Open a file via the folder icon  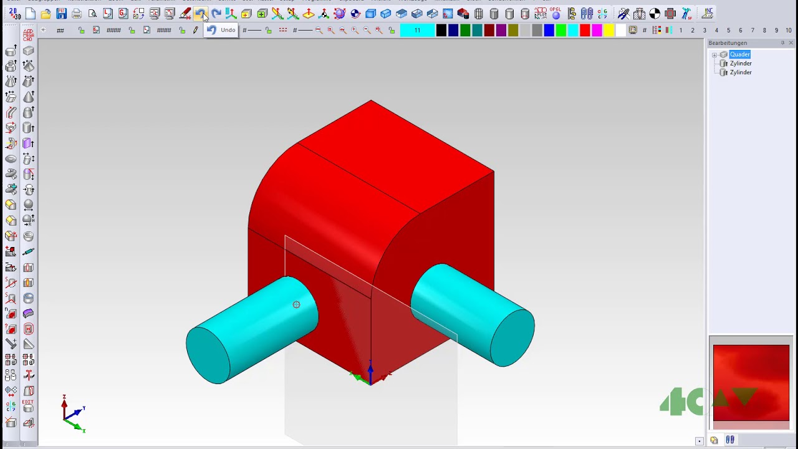(46, 14)
